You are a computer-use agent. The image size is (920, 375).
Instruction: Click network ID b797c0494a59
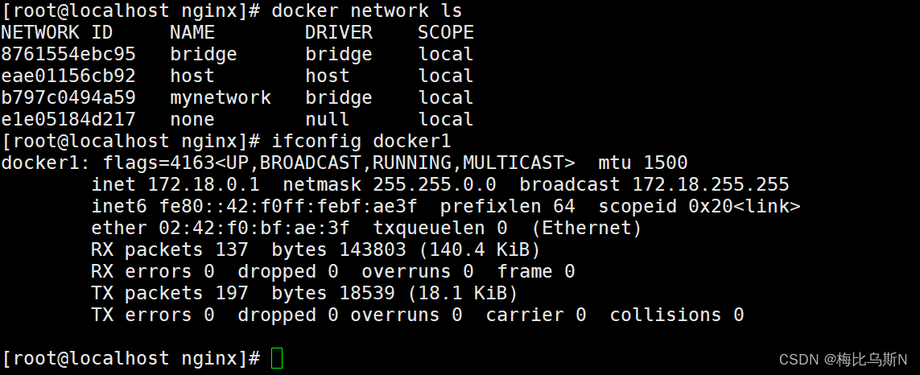[x=68, y=97]
